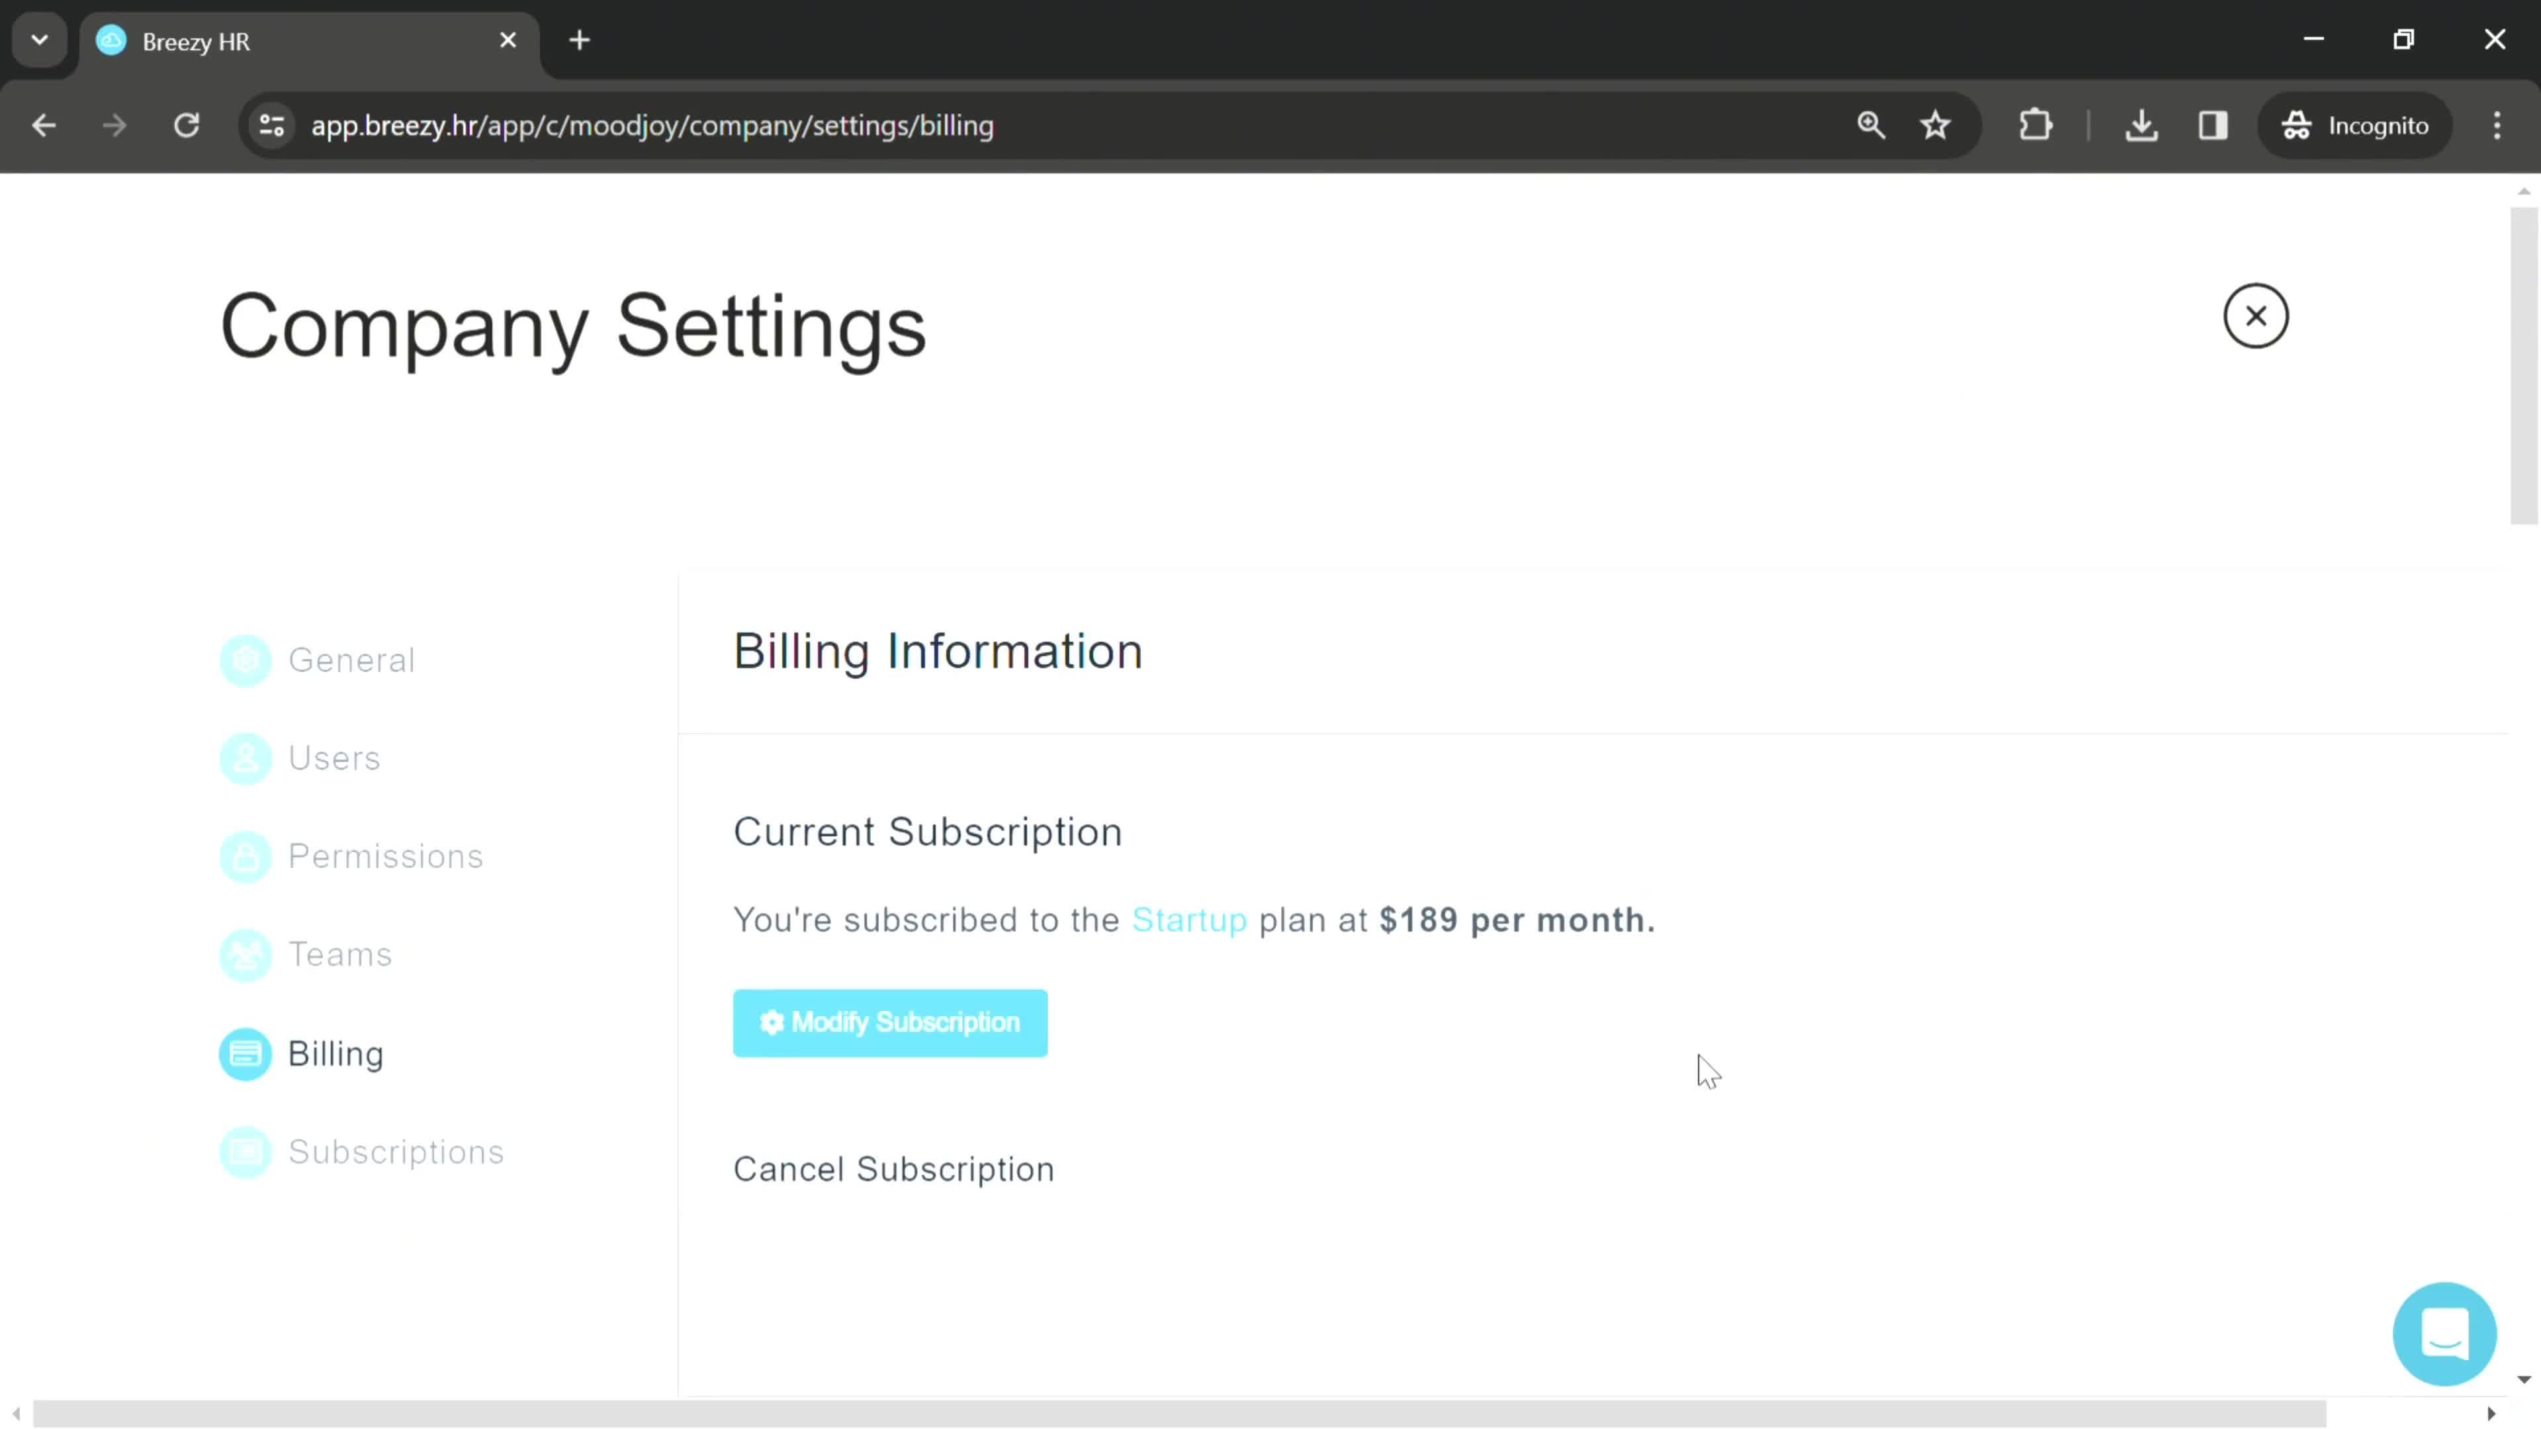
Task: Navigate to Subscriptions settings tab
Action: coord(396,1150)
